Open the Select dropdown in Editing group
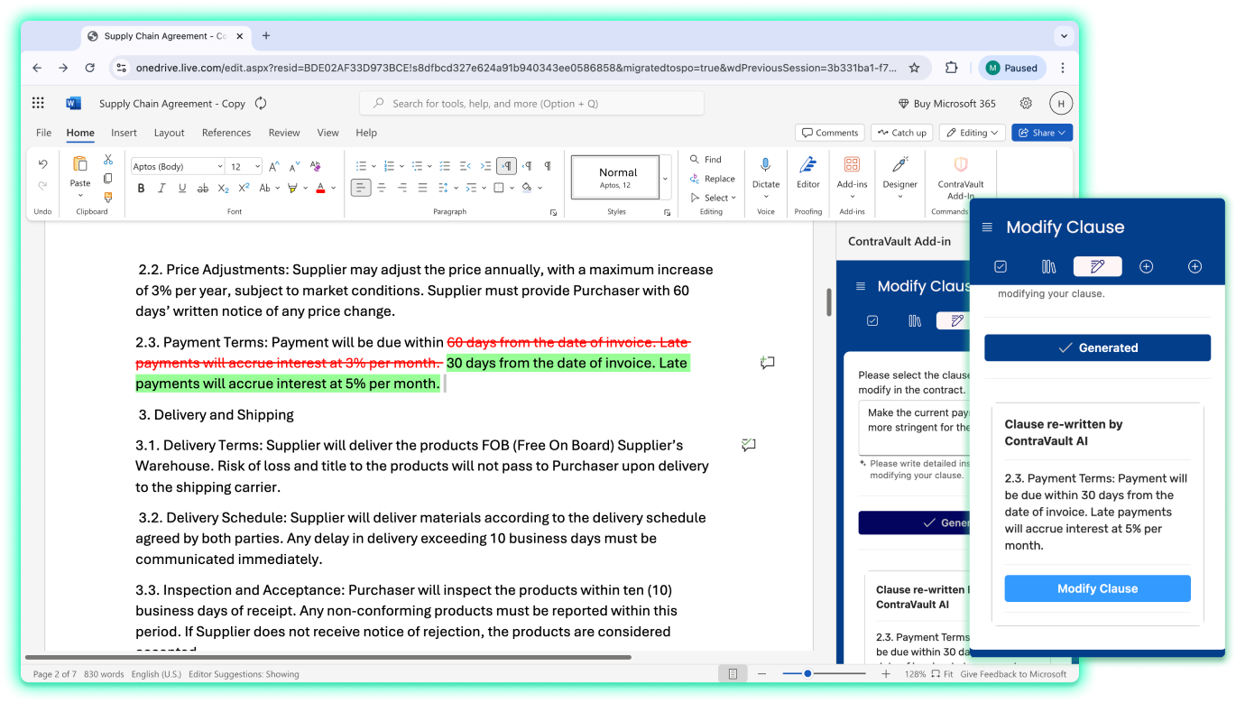This screenshot has height=703, width=1236. coord(714,198)
